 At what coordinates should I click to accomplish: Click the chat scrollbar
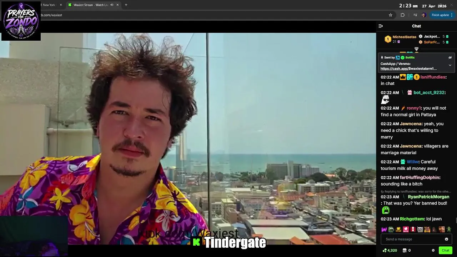click(x=456, y=221)
